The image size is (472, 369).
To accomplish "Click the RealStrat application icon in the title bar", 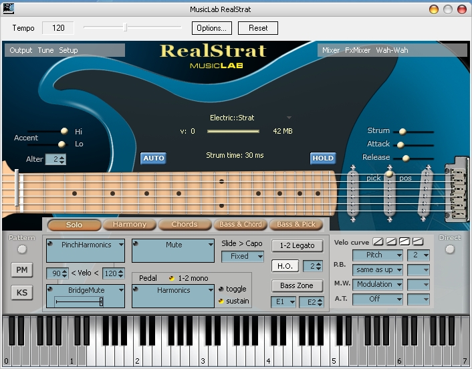I will coord(9,9).
